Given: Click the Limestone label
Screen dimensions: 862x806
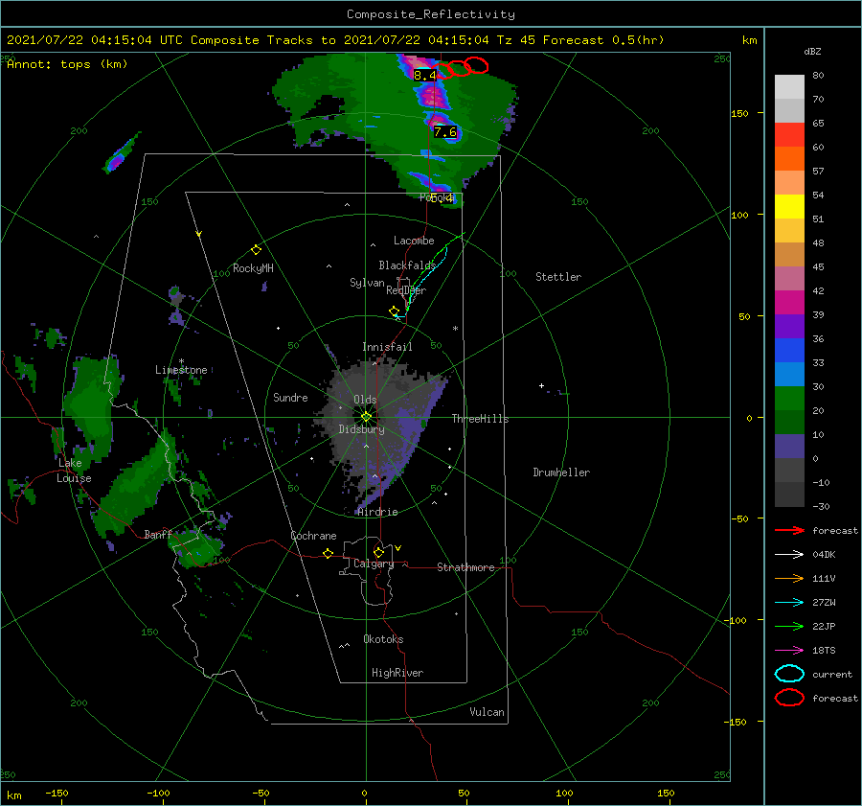Looking at the screenshot, I should pos(181,370).
